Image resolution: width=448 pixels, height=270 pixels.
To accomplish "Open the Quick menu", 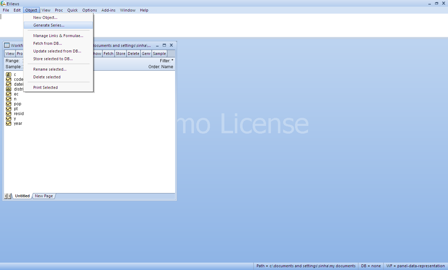I will click(72, 10).
